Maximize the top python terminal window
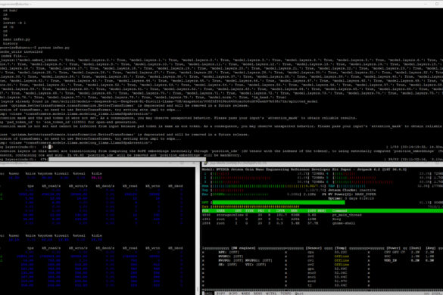The width and height of the screenshot is (443, 295). 437,4
